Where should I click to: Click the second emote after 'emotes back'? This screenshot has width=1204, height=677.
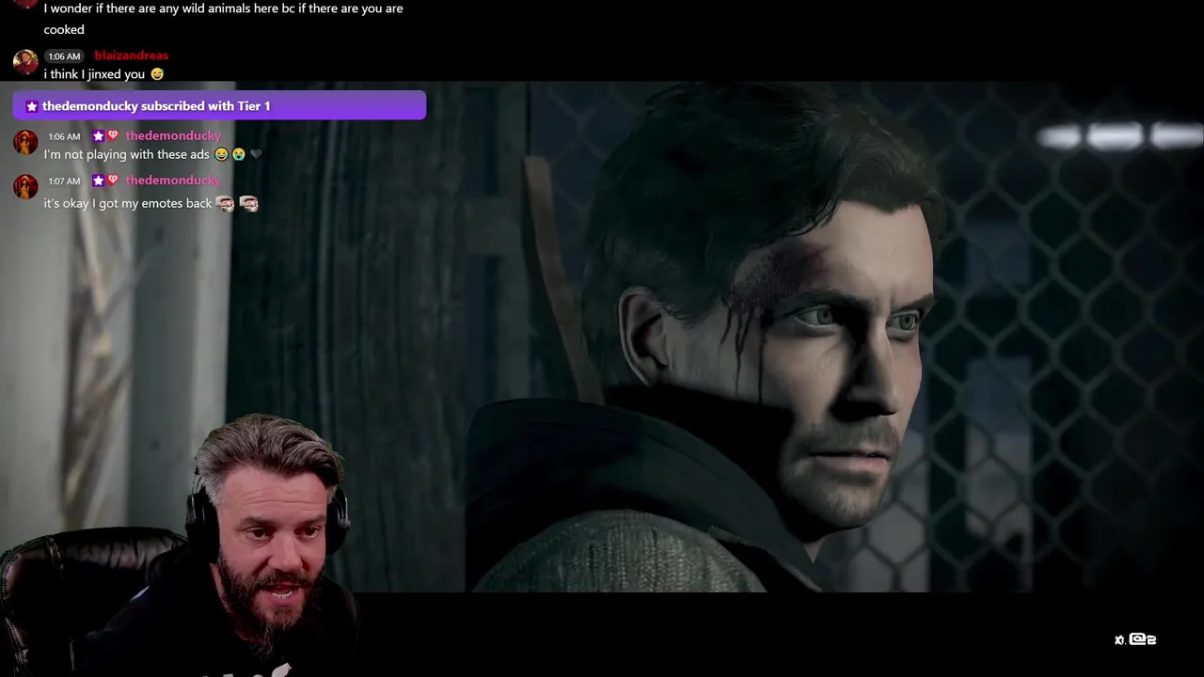[249, 202]
